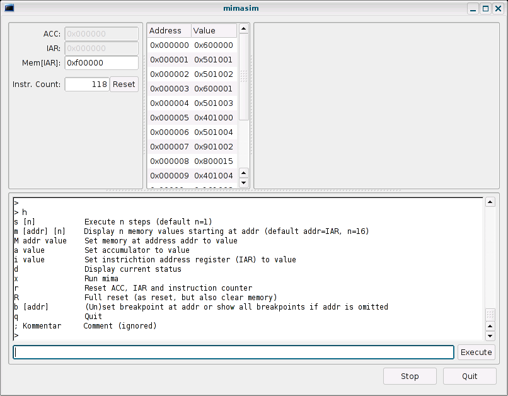Focus the command input field
Image resolution: width=508 pixels, height=396 pixels.
tap(233, 352)
